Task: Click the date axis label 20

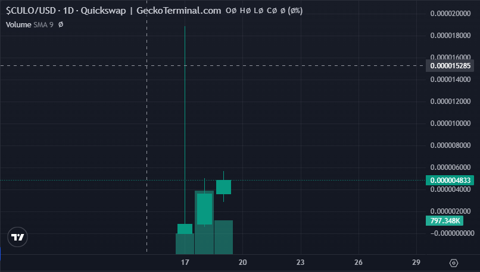Action: click(243, 262)
